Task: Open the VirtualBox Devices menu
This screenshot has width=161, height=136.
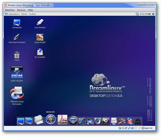Action: [x=21, y=10]
